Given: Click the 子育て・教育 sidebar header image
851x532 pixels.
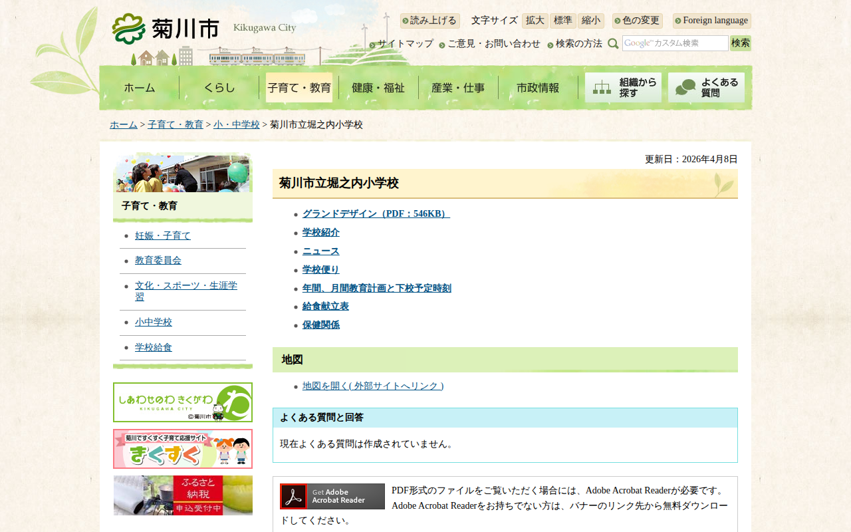Looking at the screenshot, I should click(x=183, y=173).
